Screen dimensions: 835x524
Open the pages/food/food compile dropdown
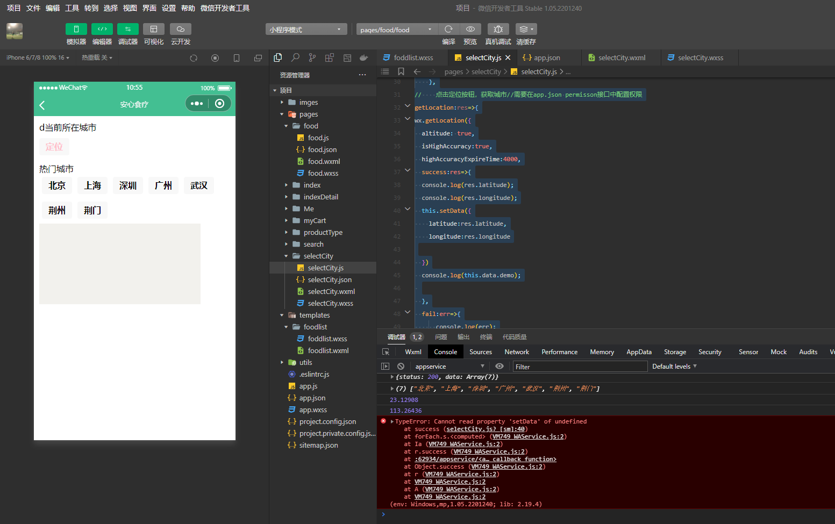(397, 30)
